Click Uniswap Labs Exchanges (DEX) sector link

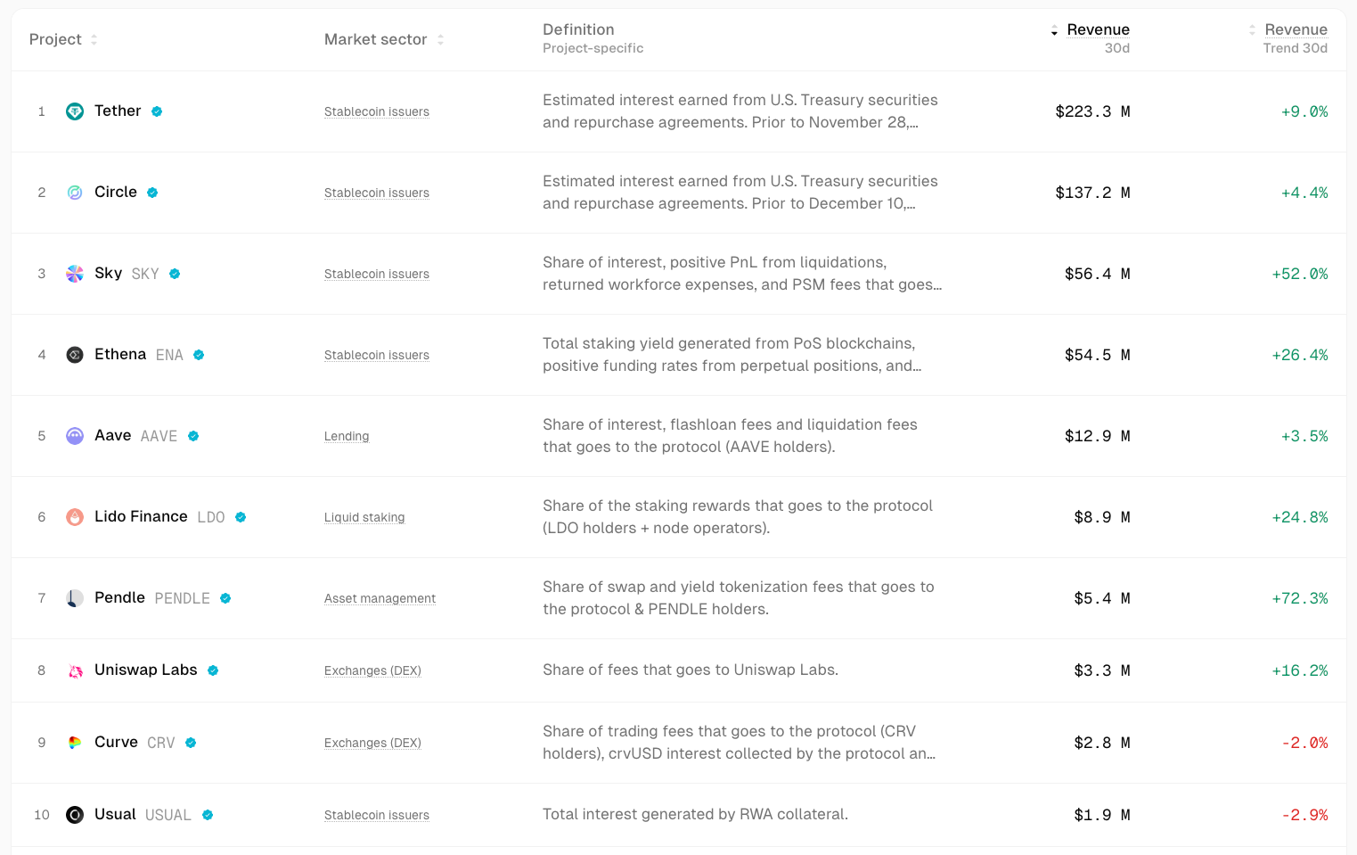point(372,670)
